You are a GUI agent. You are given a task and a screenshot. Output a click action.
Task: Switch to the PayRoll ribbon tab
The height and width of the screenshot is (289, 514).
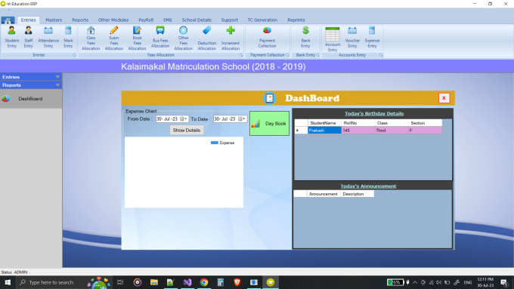pyautogui.click(x=146, y=20)
